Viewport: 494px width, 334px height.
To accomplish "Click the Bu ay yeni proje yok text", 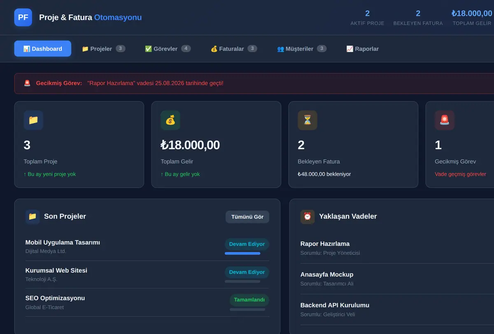I will point(50,174).
